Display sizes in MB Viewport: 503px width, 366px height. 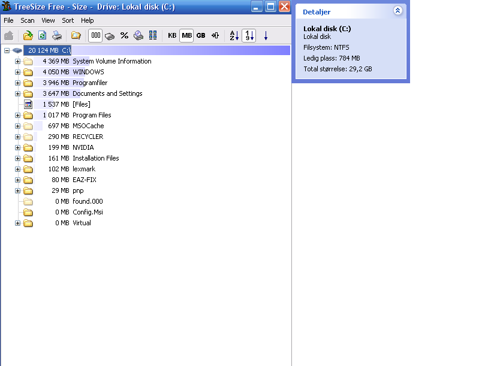click(x=186, y=35)
